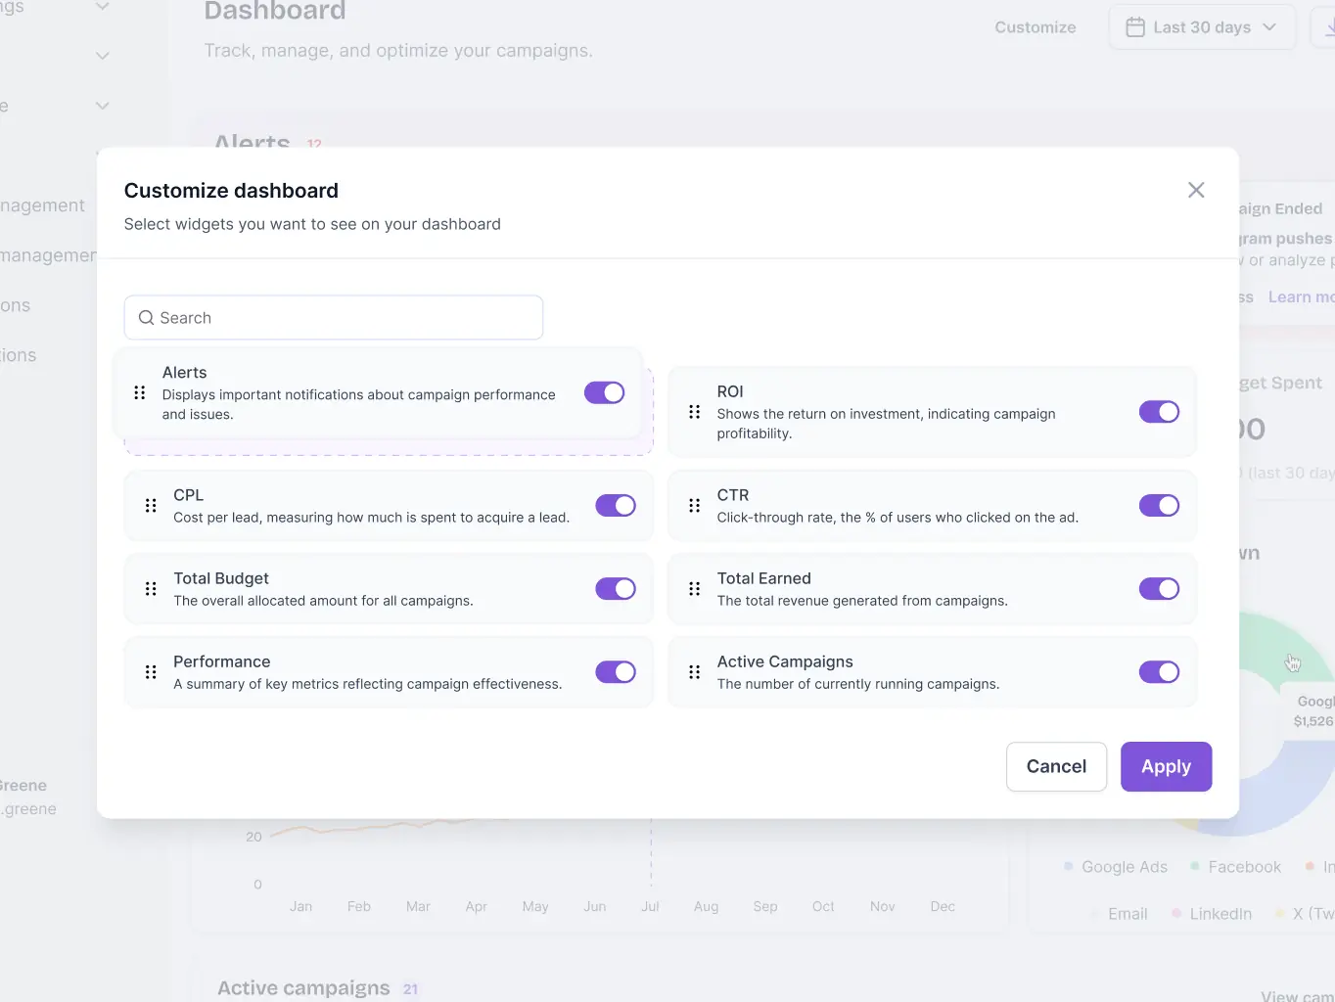1335x1002 pixels.
Task: Click the drag handle for CPL widget
Action: (151, 505)
